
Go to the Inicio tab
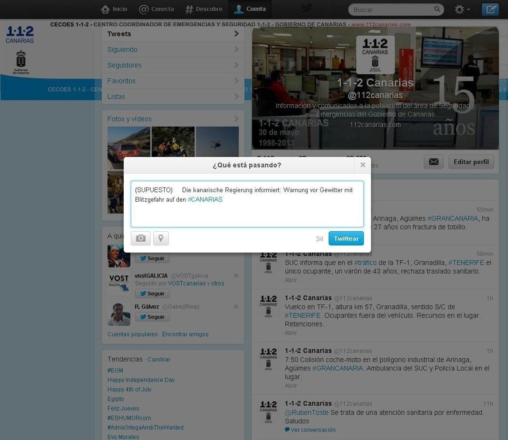[x=114, y=9]
